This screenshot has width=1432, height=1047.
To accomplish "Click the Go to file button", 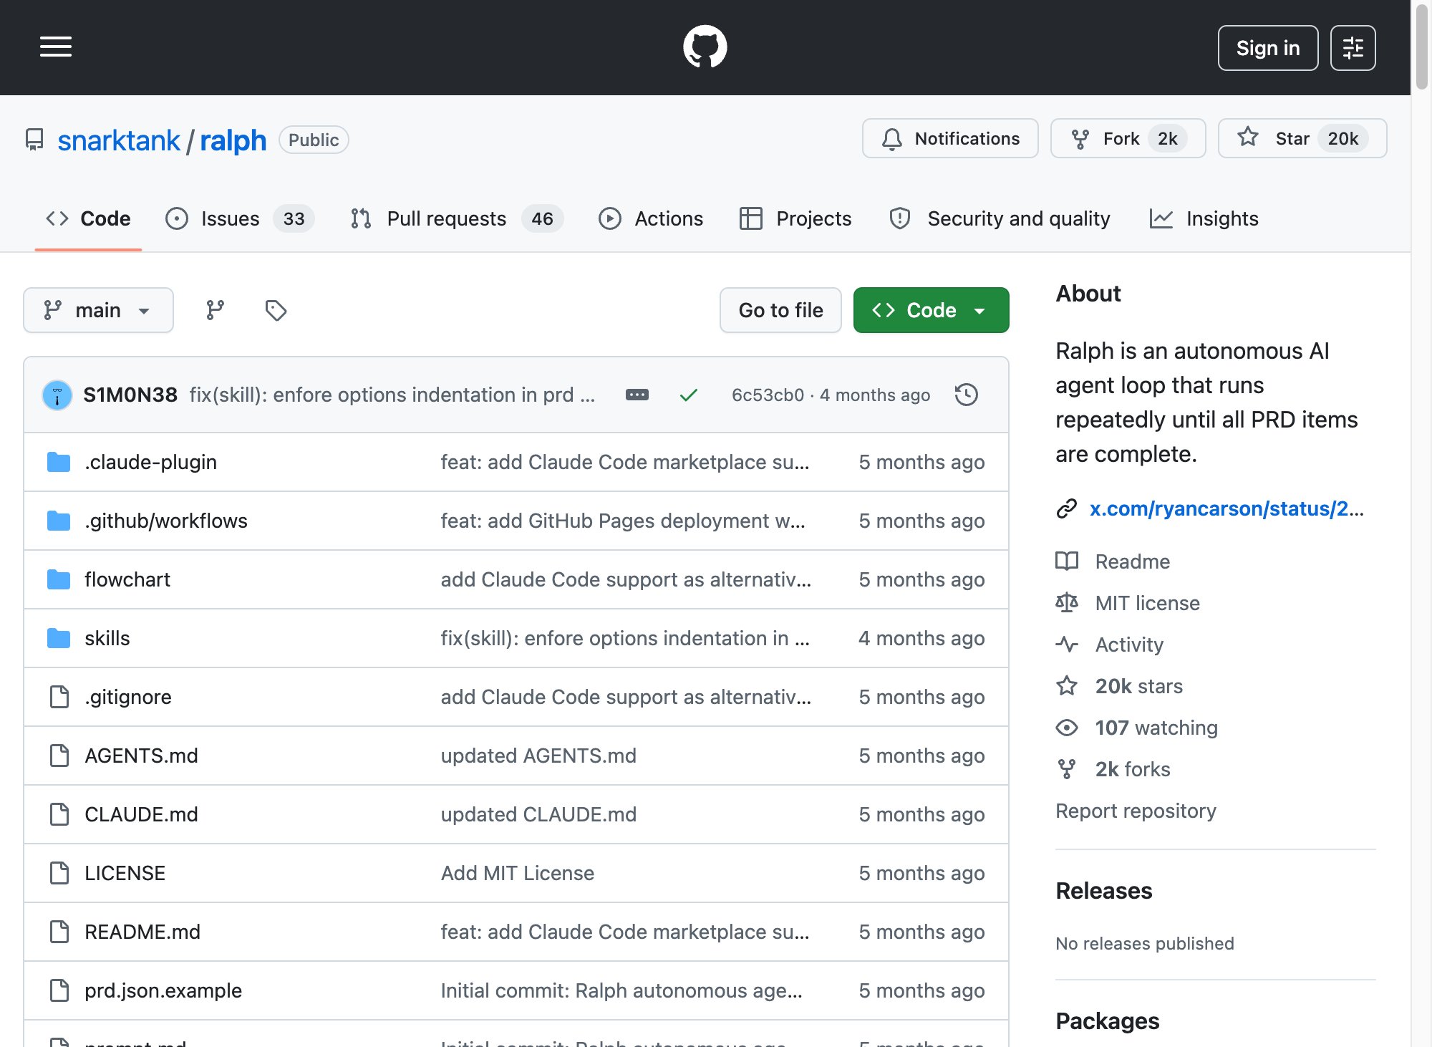I will (x=780, y=310).
